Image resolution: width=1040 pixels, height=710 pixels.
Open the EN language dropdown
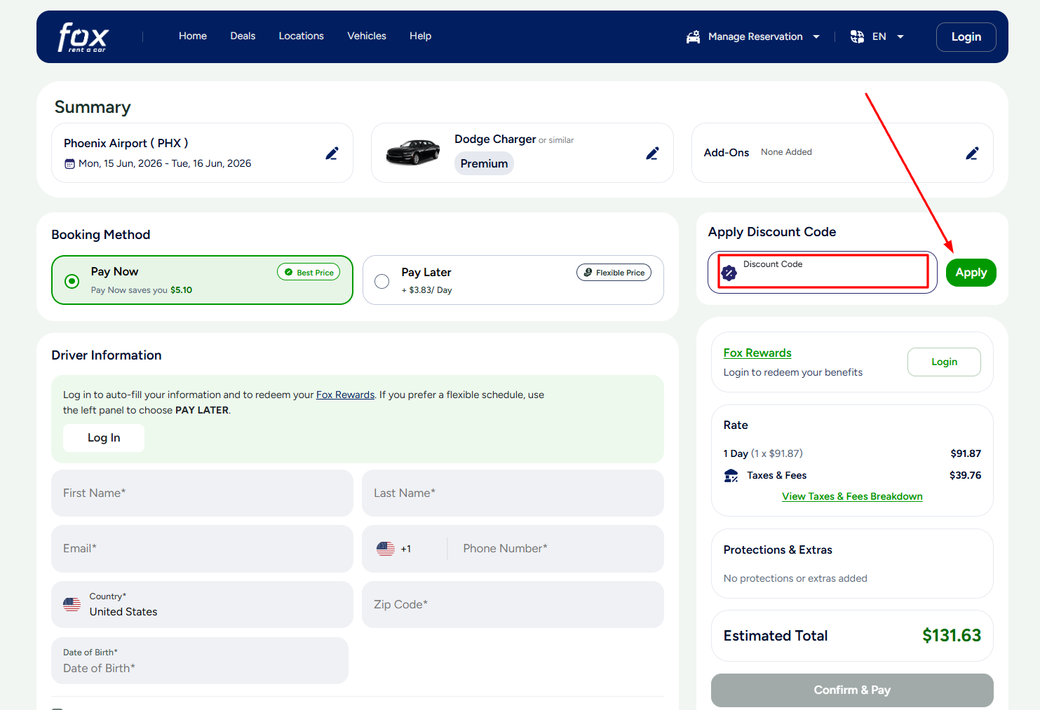[x=900, y=37]
